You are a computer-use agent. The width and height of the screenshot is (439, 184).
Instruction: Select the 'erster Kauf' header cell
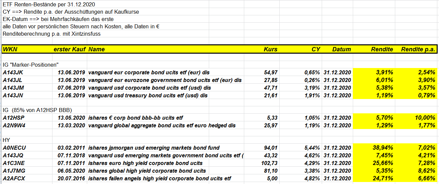point(69,49)
